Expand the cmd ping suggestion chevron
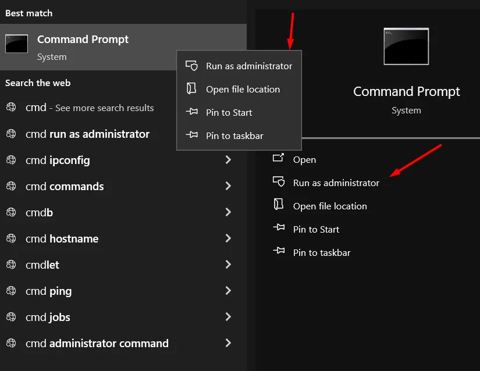 [228, 290]
